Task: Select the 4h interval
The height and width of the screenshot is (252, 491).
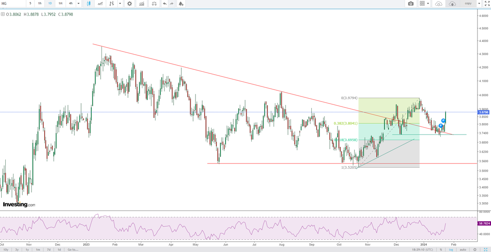Action: 71,3
